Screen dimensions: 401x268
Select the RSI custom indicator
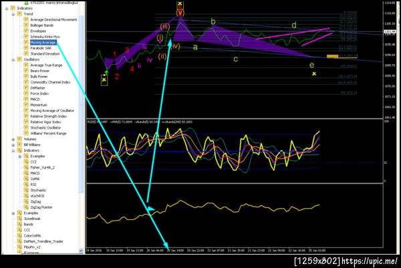click(x=33, y=185)
